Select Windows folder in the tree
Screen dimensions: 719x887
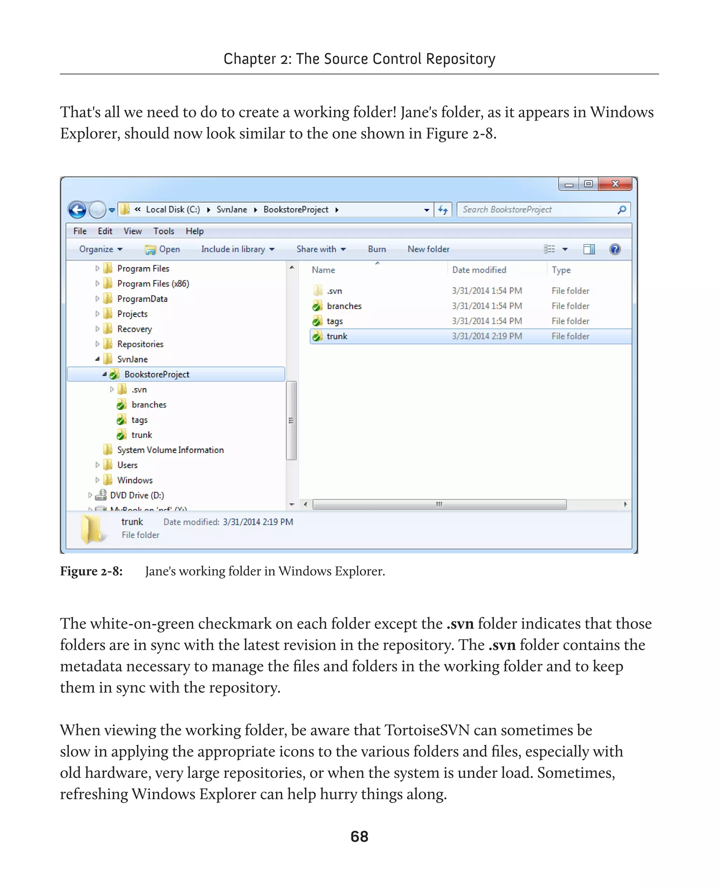click(134, 480)
